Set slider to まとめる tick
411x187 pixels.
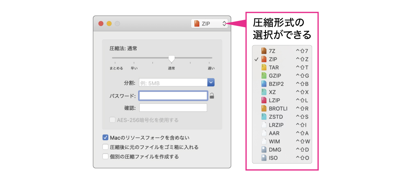[115, 63]
